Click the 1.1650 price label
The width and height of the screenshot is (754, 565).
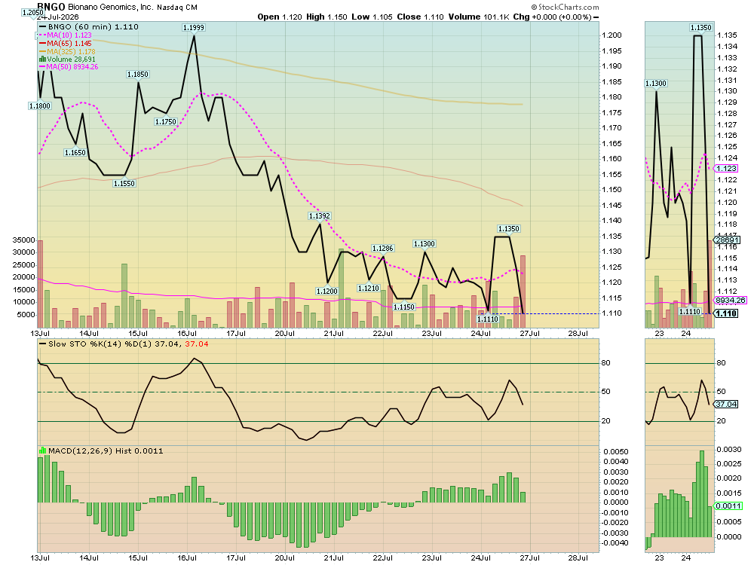[x=75, y=152]
